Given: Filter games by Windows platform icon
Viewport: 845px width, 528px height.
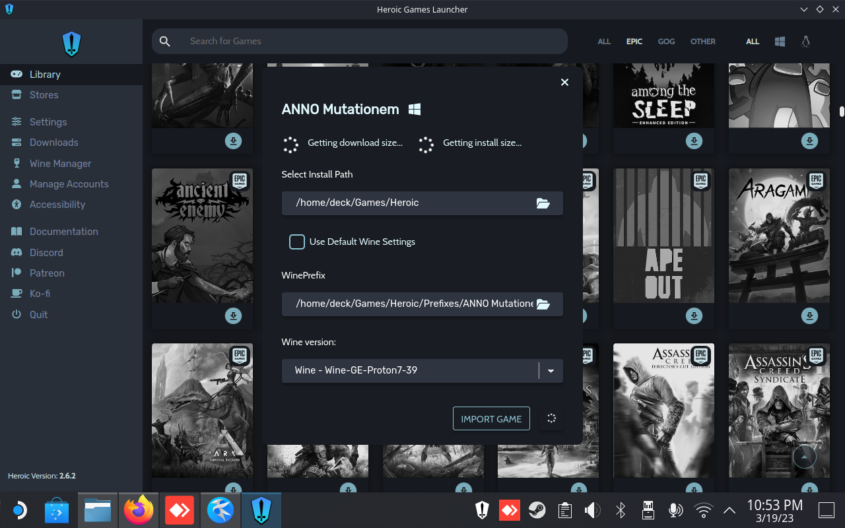Looking at the screenshot, I should 780,42.
